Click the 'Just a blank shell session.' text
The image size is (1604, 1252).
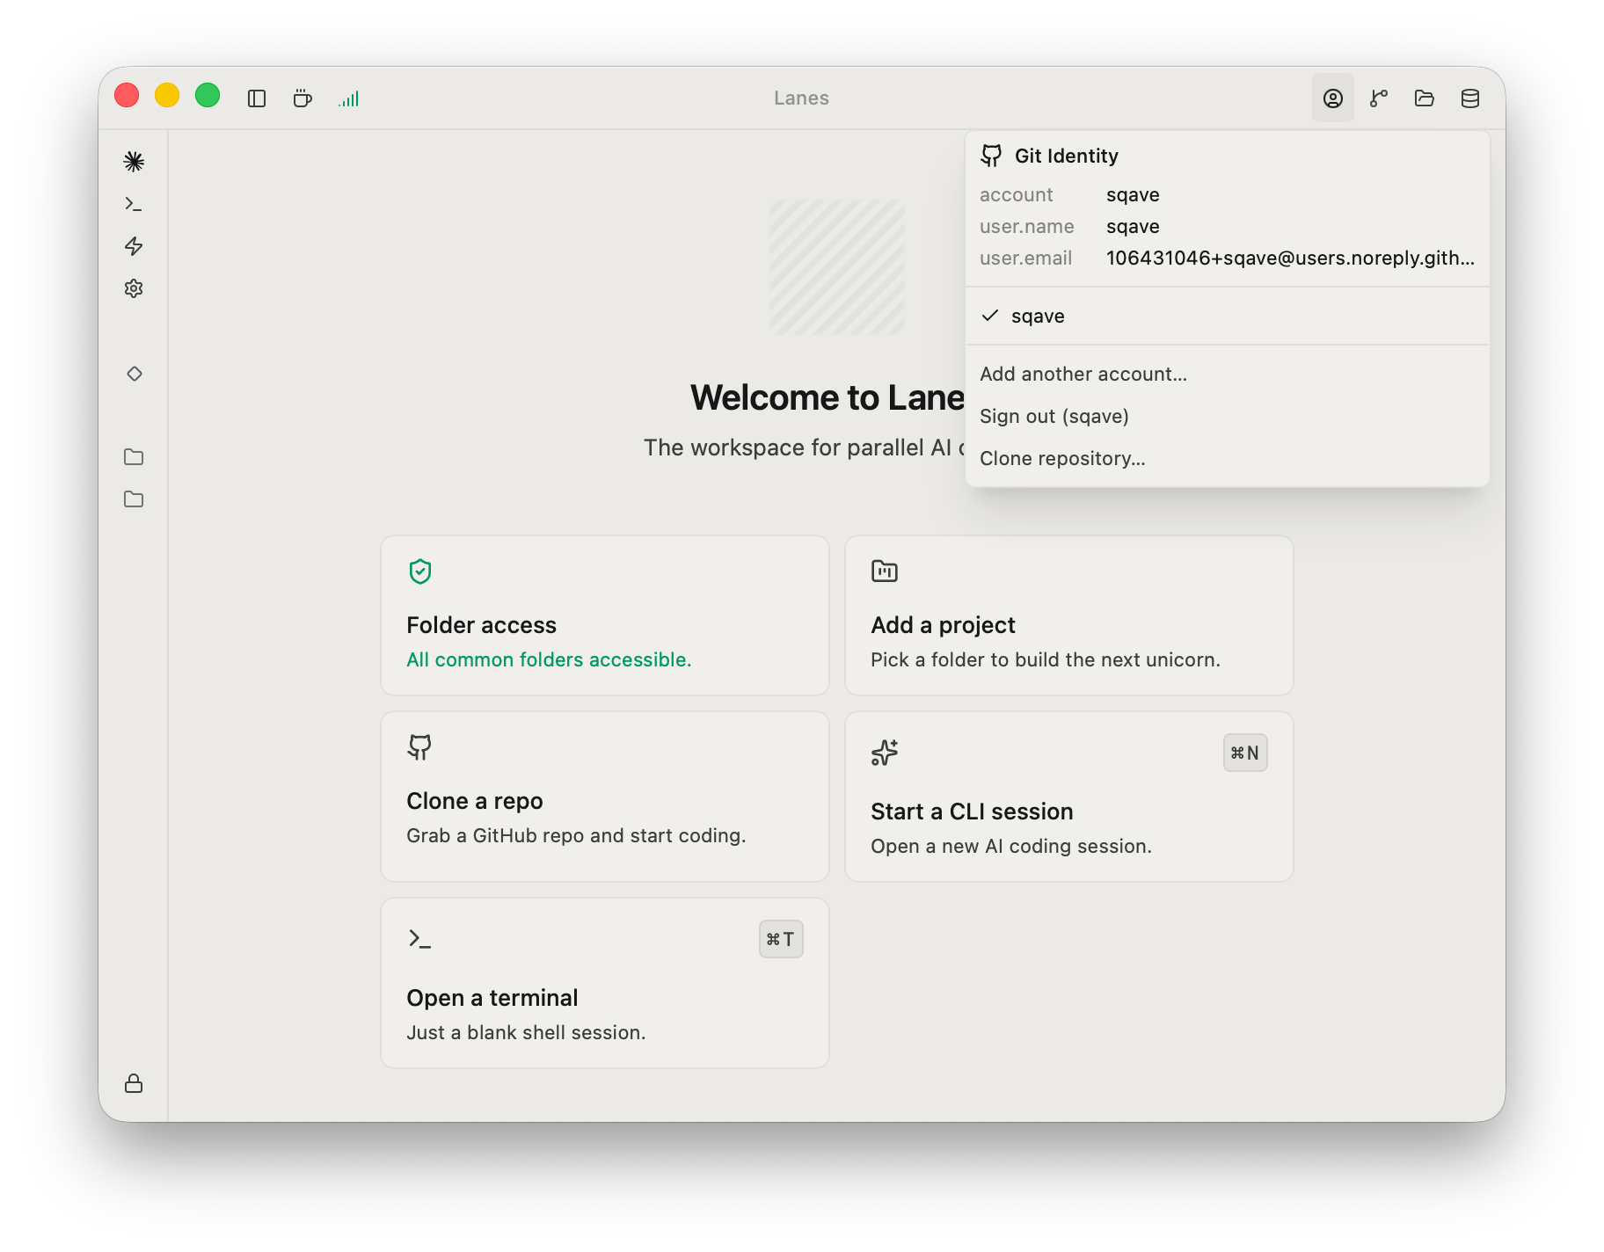526,1032
